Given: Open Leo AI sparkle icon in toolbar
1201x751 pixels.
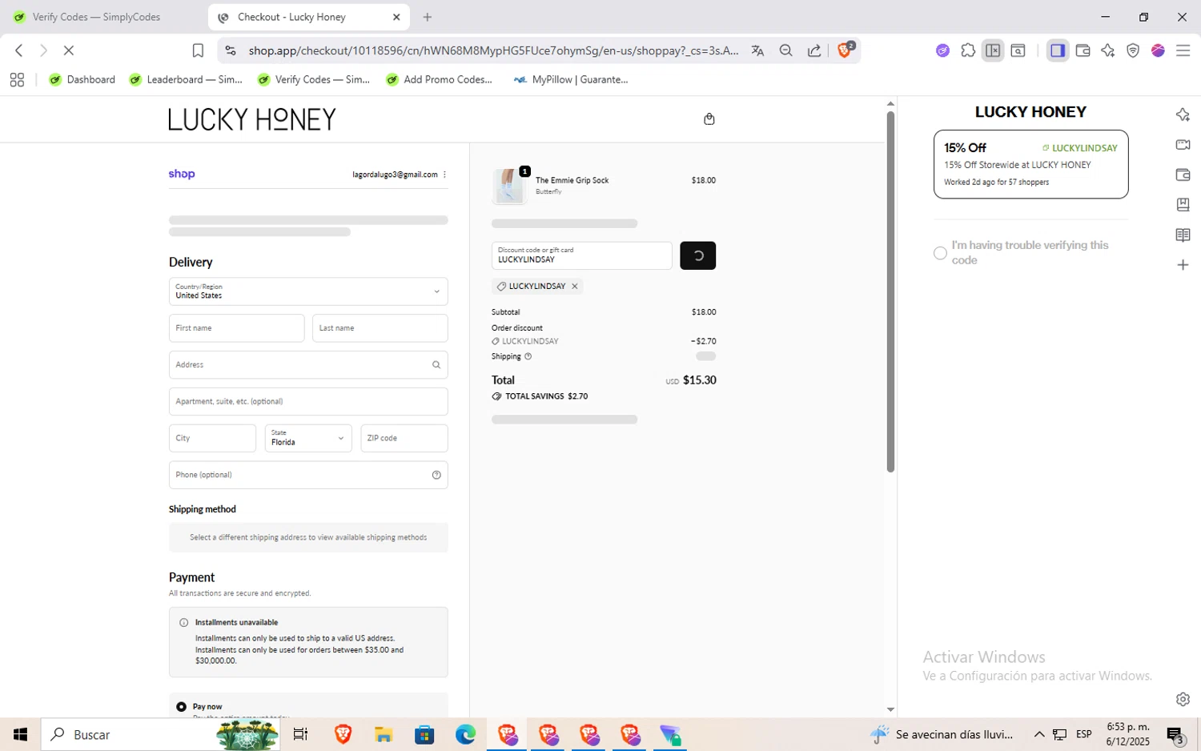Looking at the screenshot, I should click(x=1108, y=50).
